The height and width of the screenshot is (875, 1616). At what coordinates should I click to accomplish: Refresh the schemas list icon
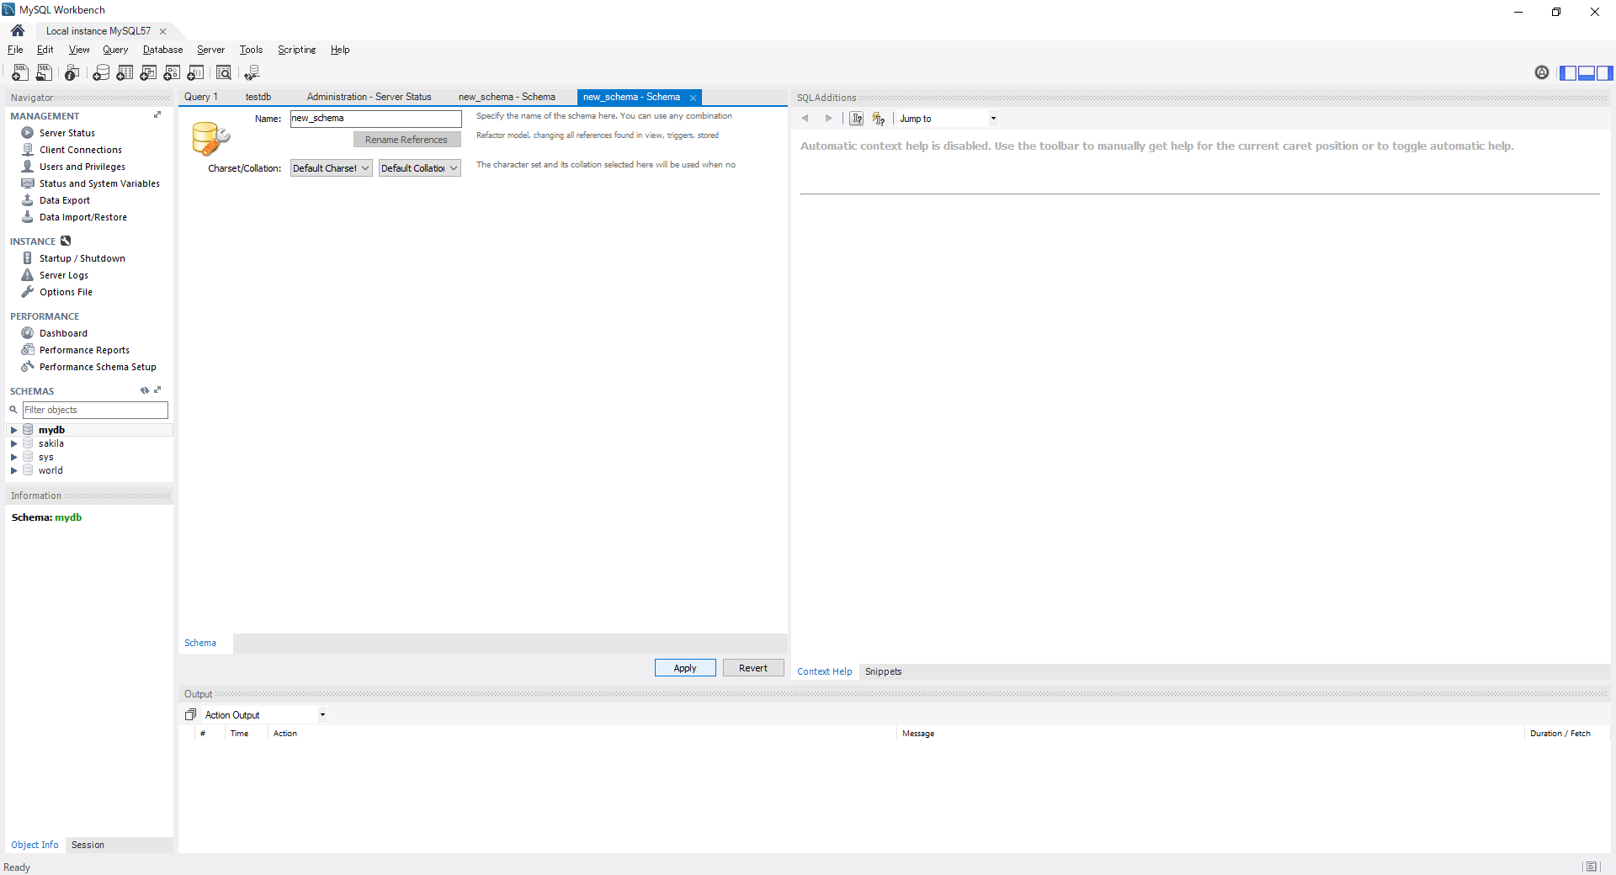tap(145, 390)
